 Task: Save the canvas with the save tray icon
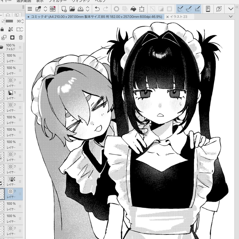tap(80, 9)
